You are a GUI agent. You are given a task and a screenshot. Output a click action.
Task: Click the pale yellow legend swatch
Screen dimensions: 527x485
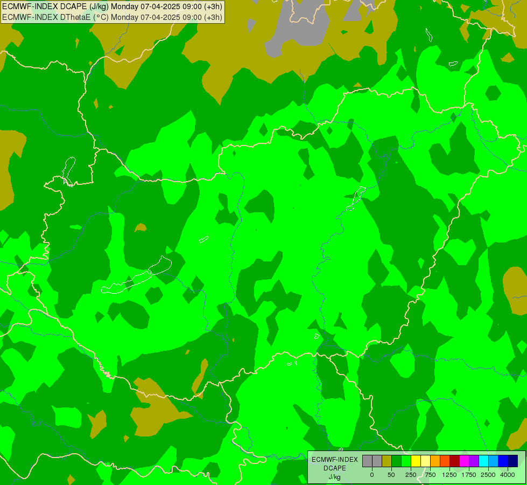[425, 461]
